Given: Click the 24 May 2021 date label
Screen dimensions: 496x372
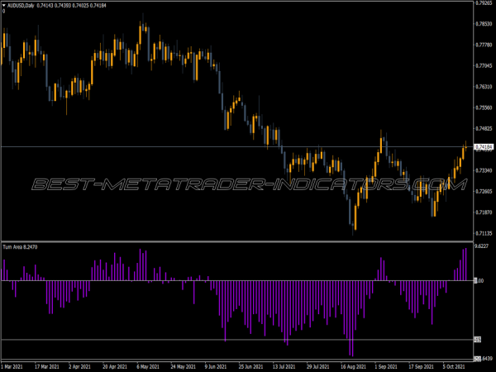Looking at the screenshot, I should click(183, 367).
